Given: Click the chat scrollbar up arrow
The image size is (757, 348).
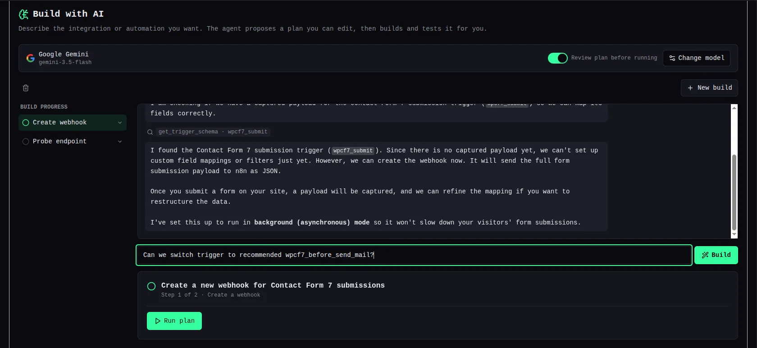Looking at the screenshot, I should [x=734, y=108].
